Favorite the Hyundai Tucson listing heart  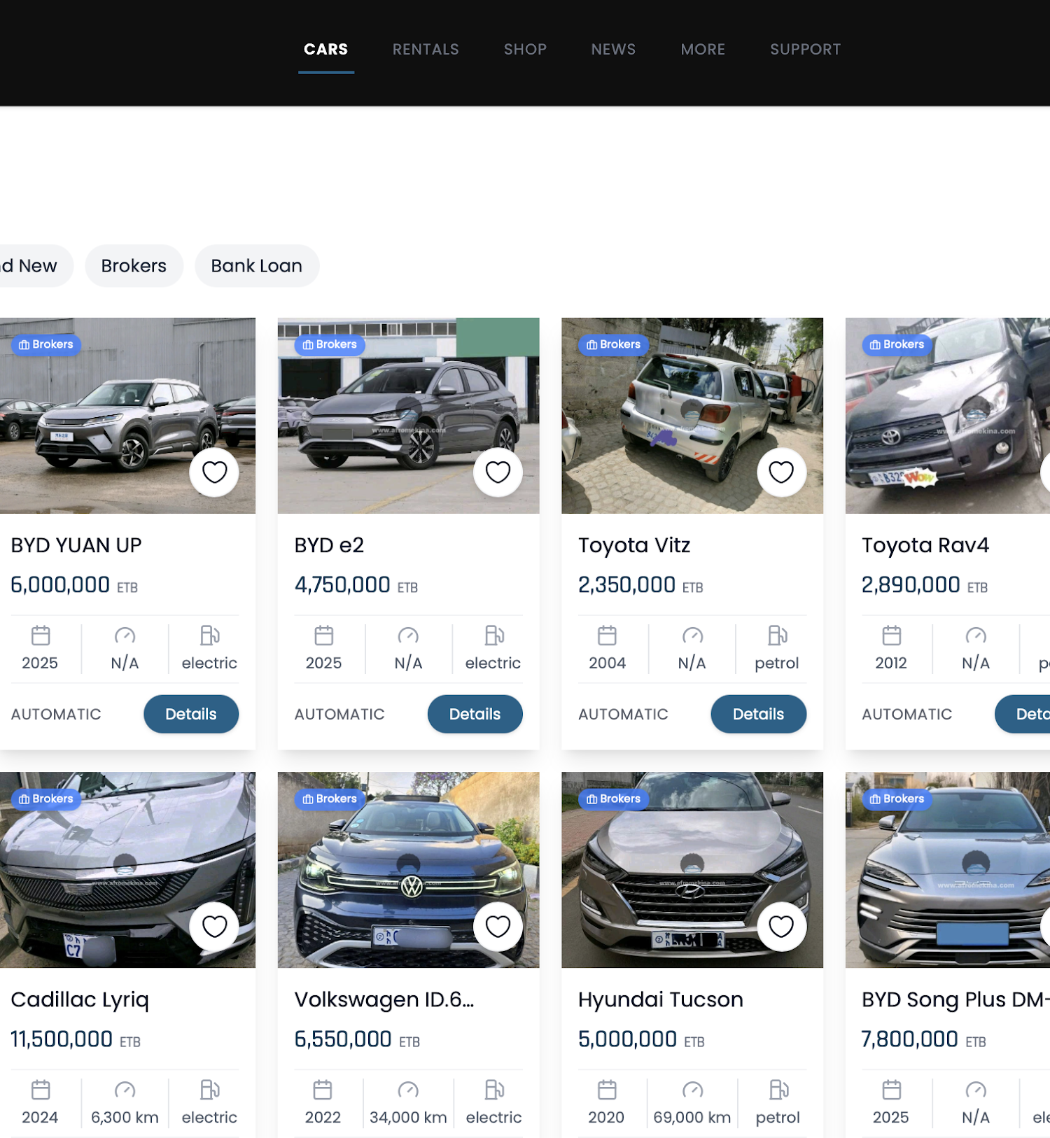click(x=781, y=927)
